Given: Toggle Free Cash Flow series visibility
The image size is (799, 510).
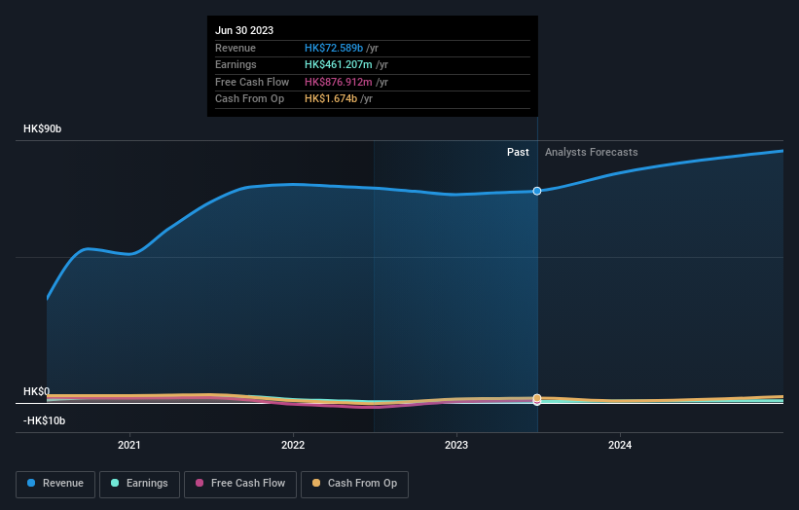Looking at the screenshot, I should pos(240,484).
